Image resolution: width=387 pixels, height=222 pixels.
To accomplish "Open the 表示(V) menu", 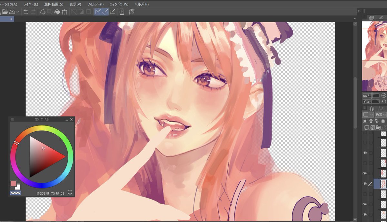I will coord(75,4).
